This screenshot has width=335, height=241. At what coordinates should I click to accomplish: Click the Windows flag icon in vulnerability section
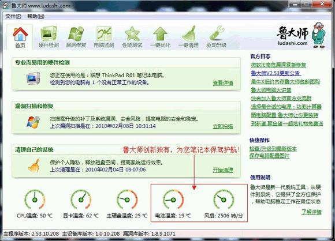coord(33,122)
